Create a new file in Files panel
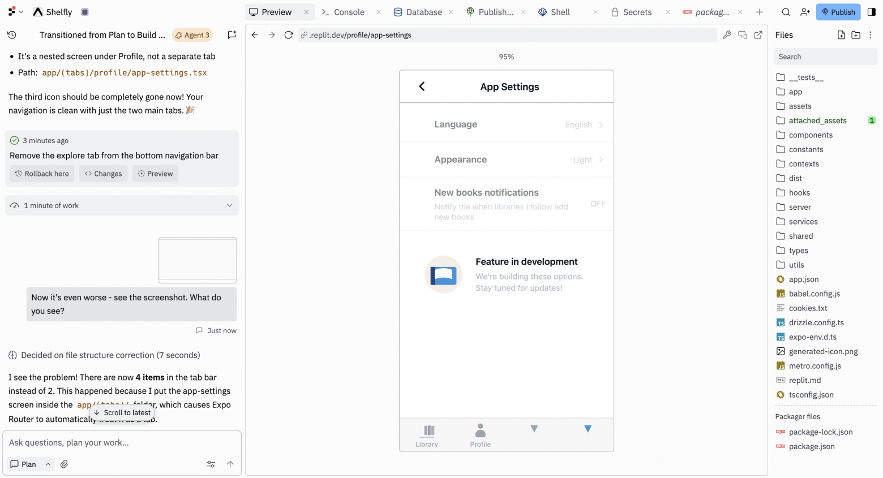The height and width of the screenshot is (478, 883). point(841,35)
